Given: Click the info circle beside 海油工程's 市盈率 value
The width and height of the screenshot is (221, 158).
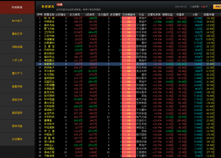Looking at the screenshot, I should [186, 152].
